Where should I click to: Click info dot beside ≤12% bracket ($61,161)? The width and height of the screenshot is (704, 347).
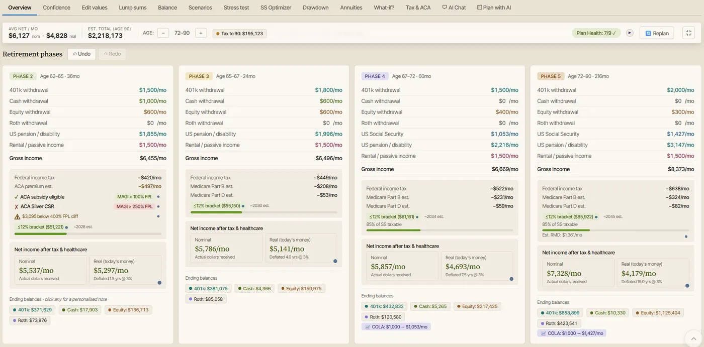point(418,216)
